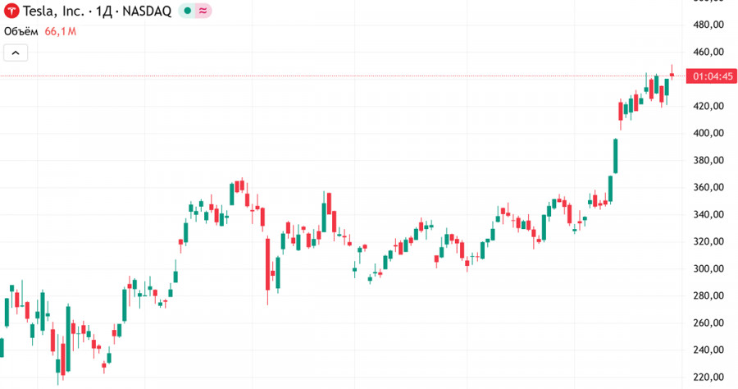Click the Объём volume indicator label

[x=21, y=31]
